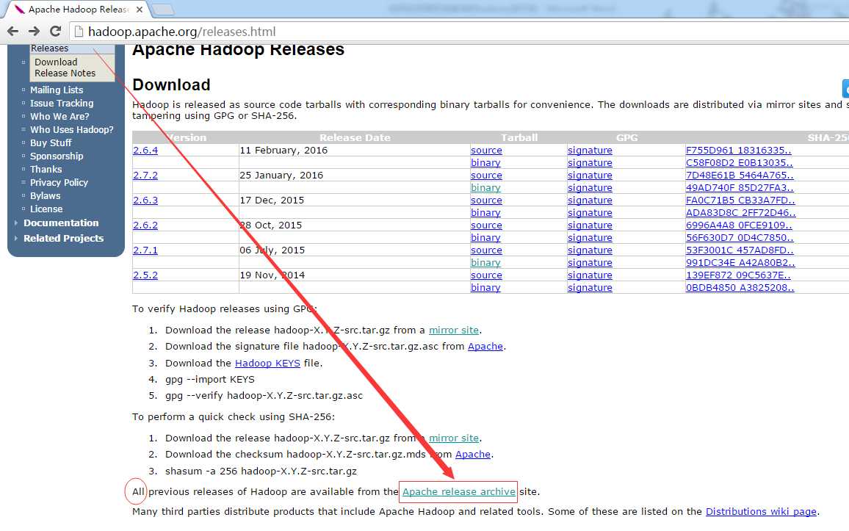This screenshot has height=531, width=849.
Task: Expand the Documentation section
Action: (61, 223)
